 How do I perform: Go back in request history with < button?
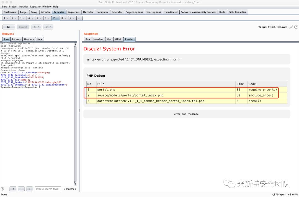35,27
